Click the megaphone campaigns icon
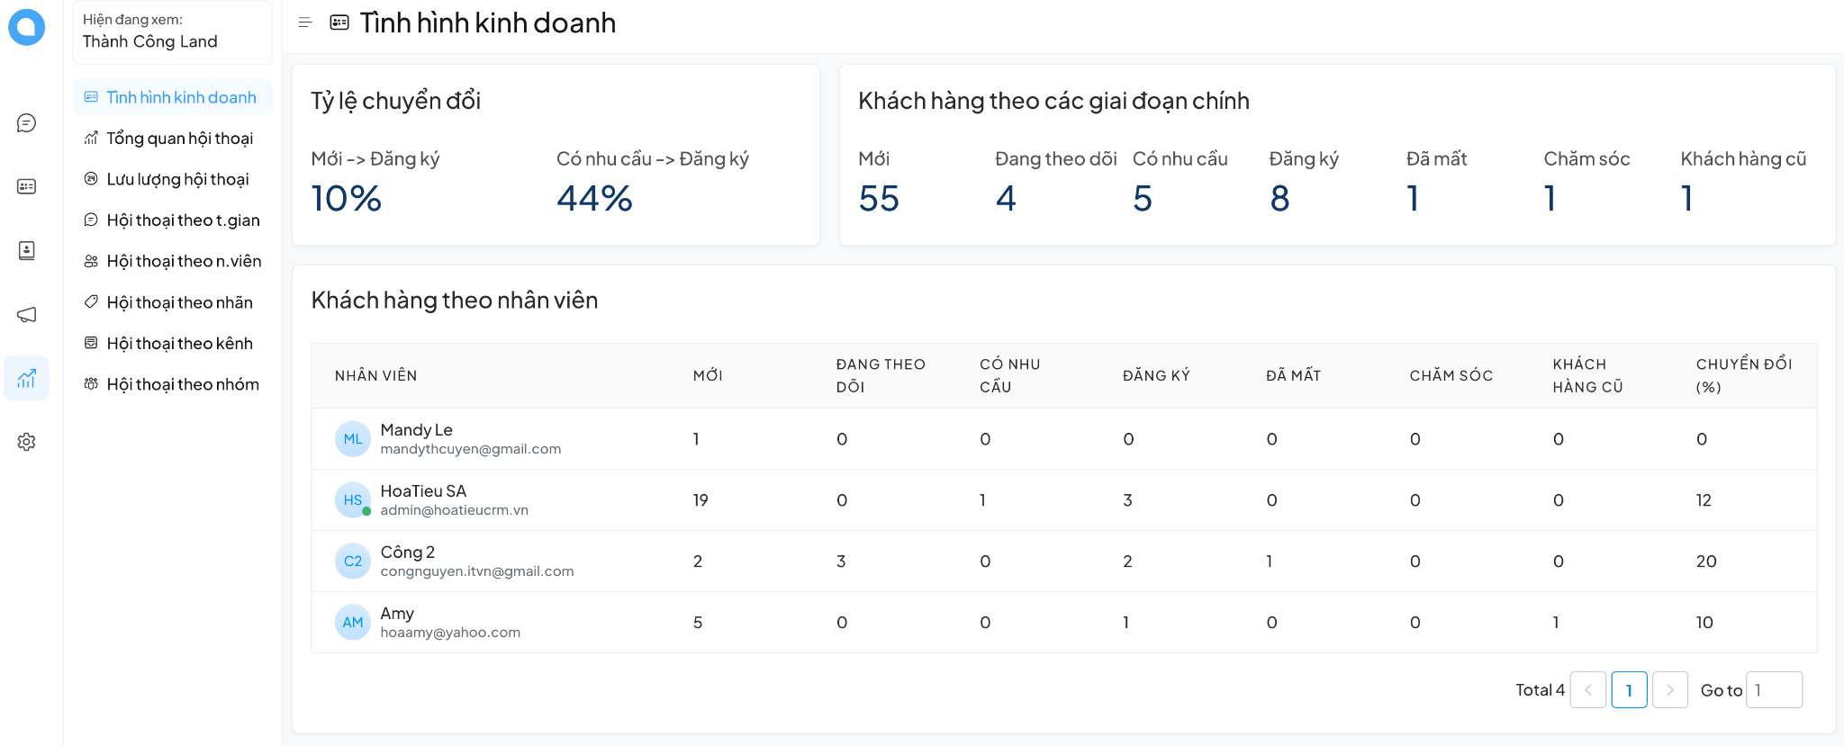This screenshot has width=1844, height=746. click(26, 314)
